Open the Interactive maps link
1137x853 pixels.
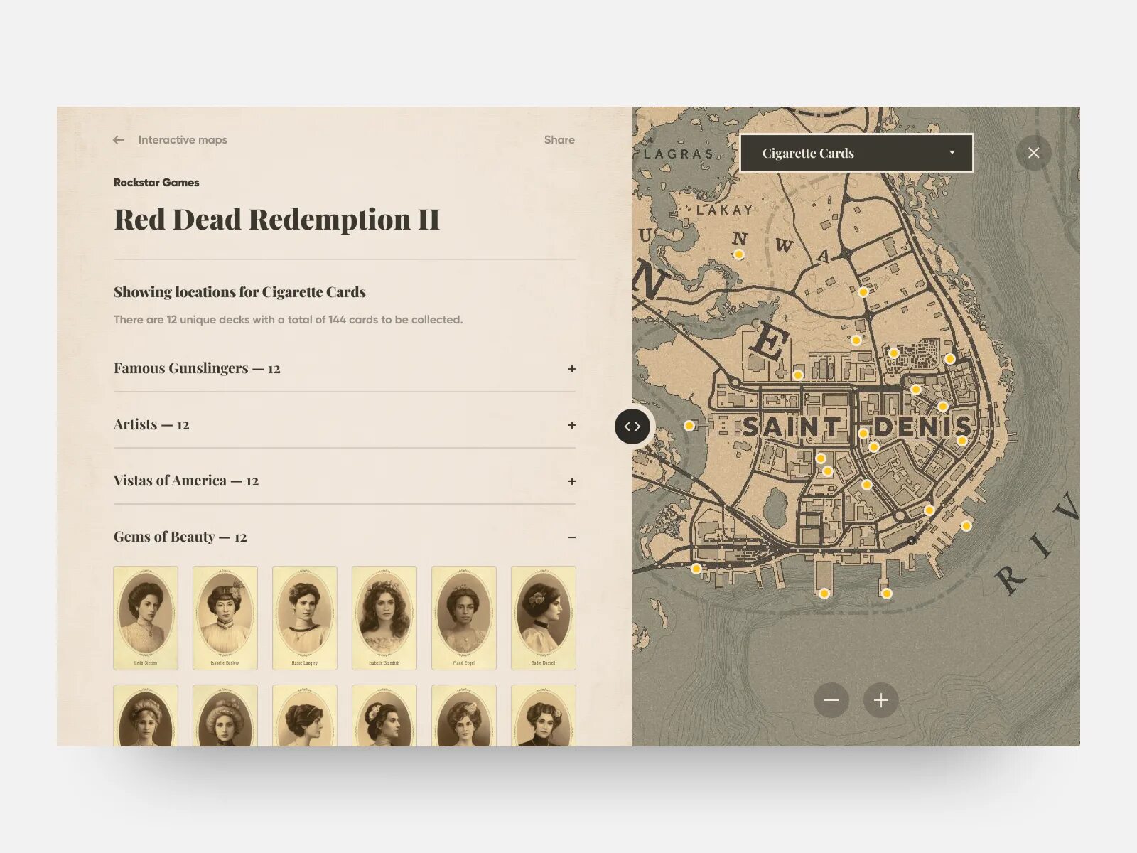(x=183, y=140)
